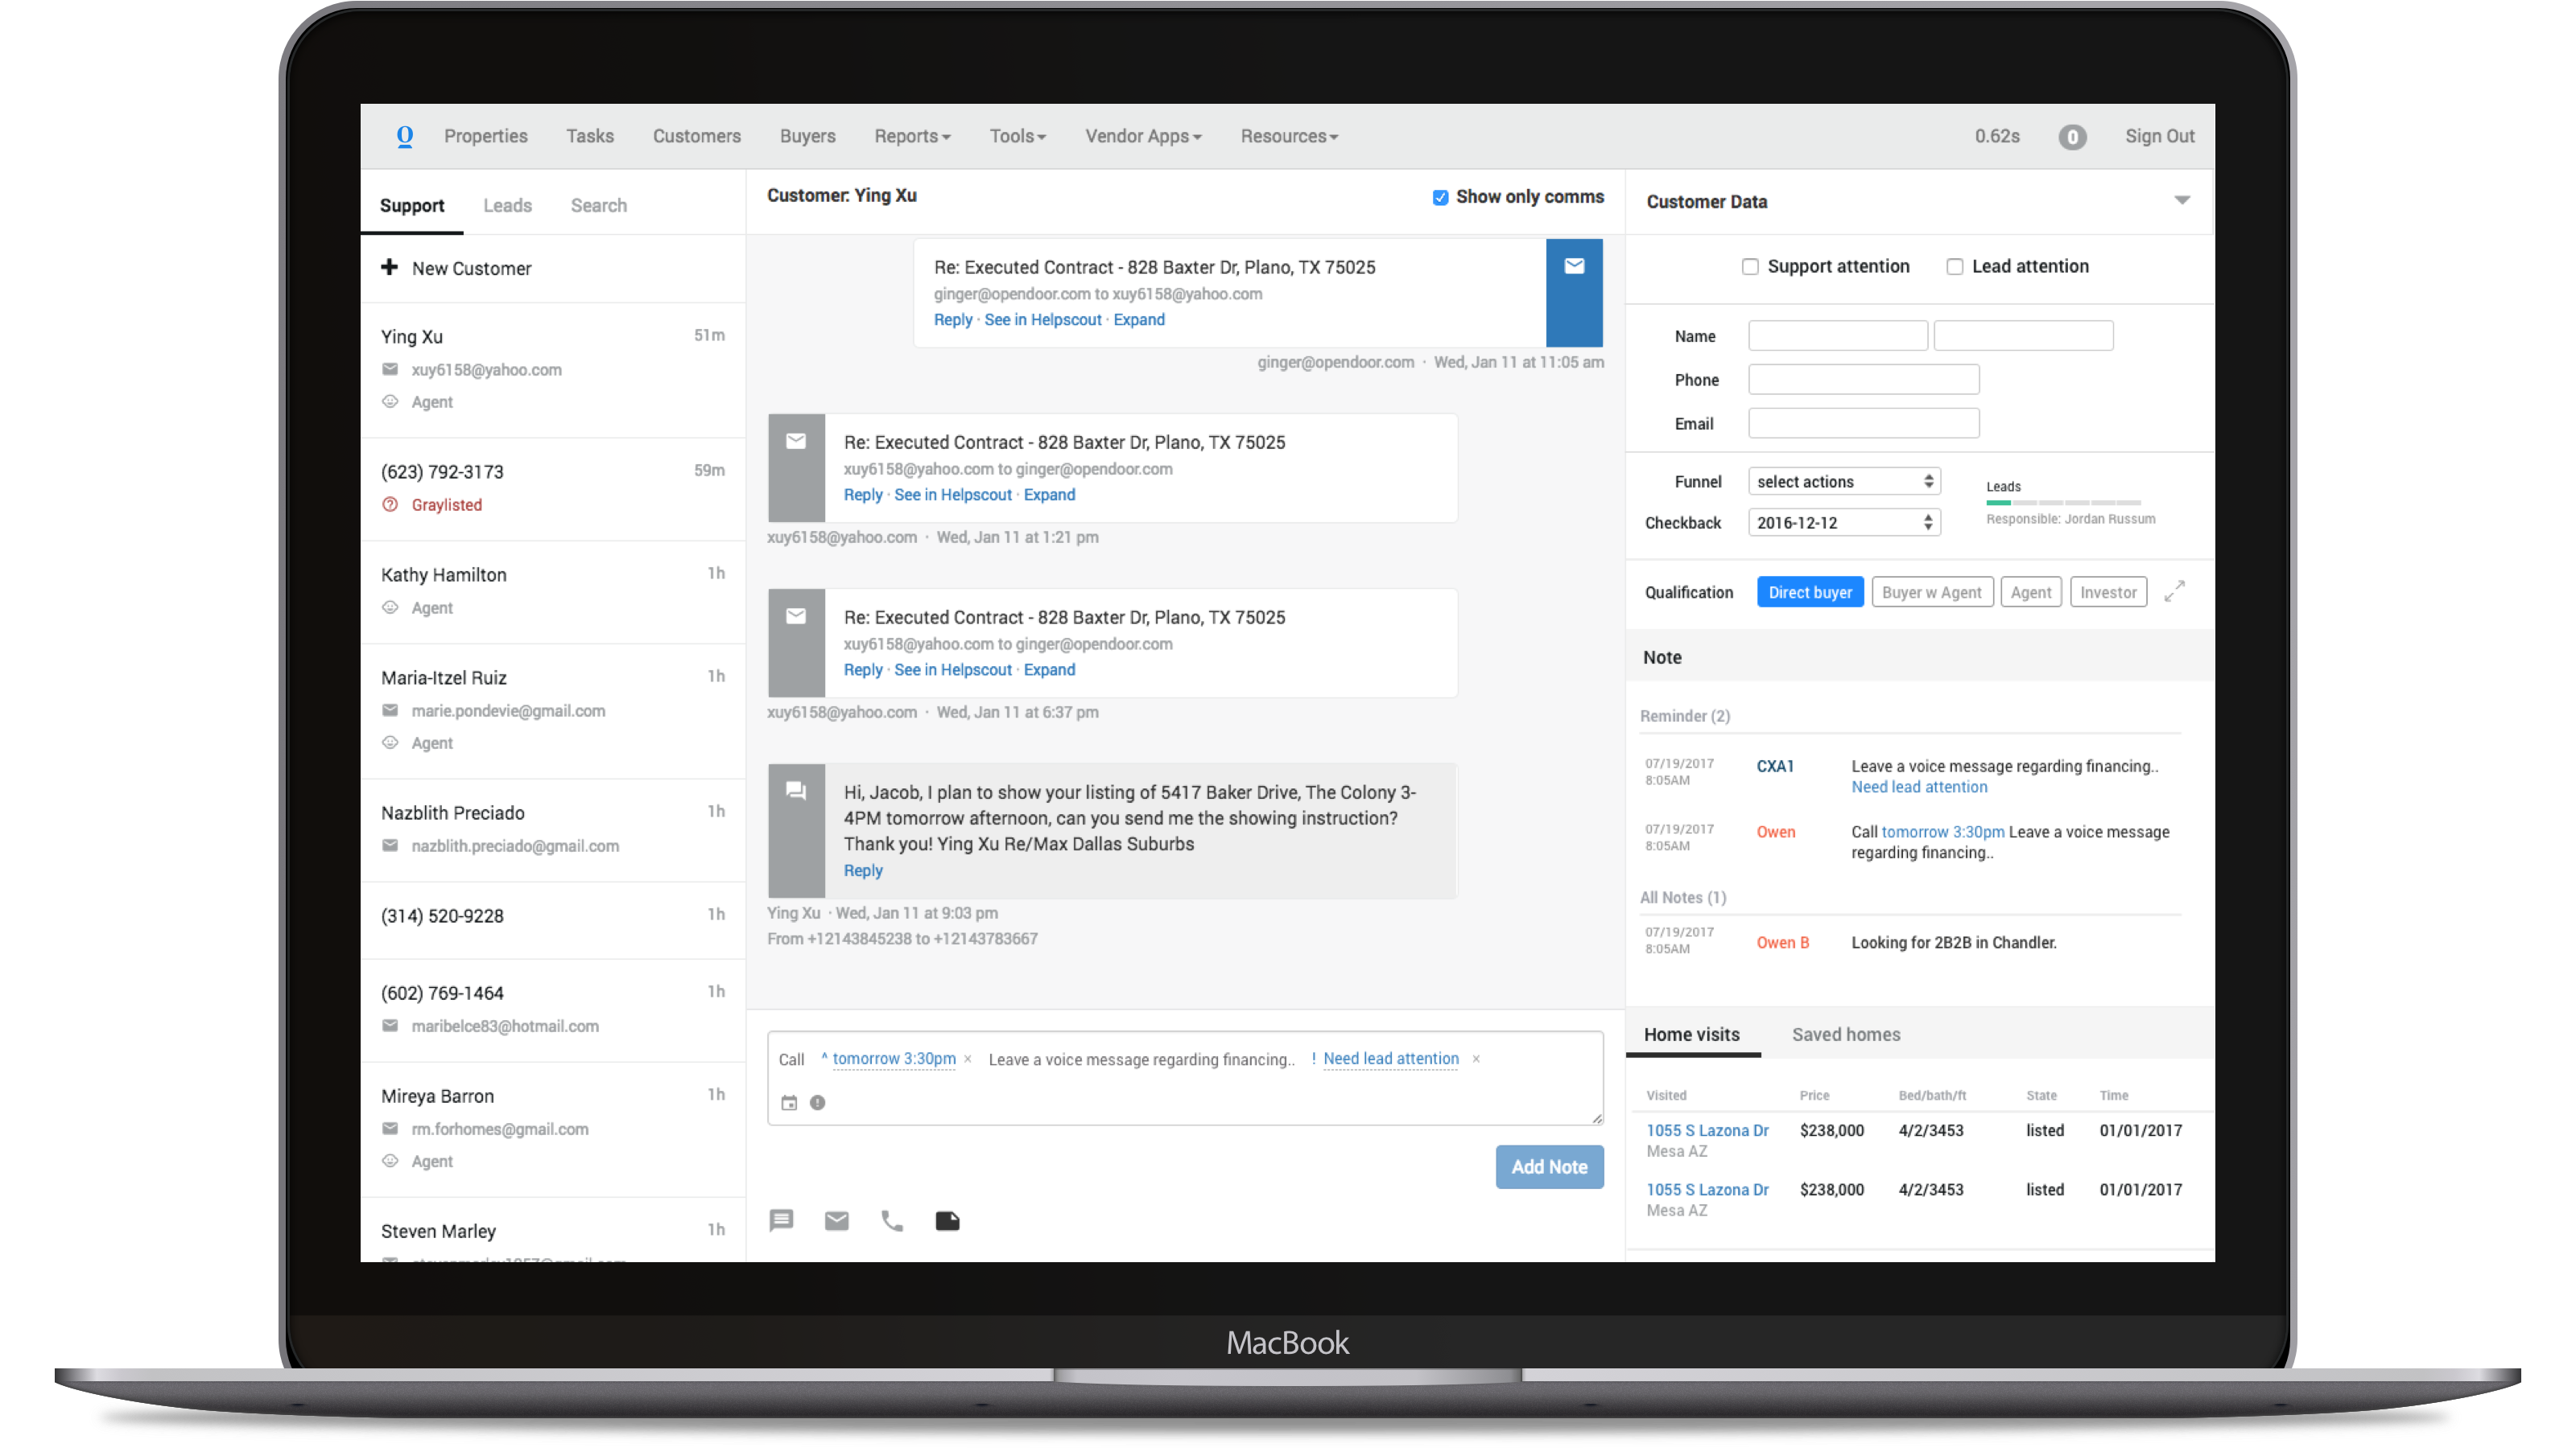Click the Add Note button
Screen dimensions: 2576x1448
(x=1549, y=1166)
